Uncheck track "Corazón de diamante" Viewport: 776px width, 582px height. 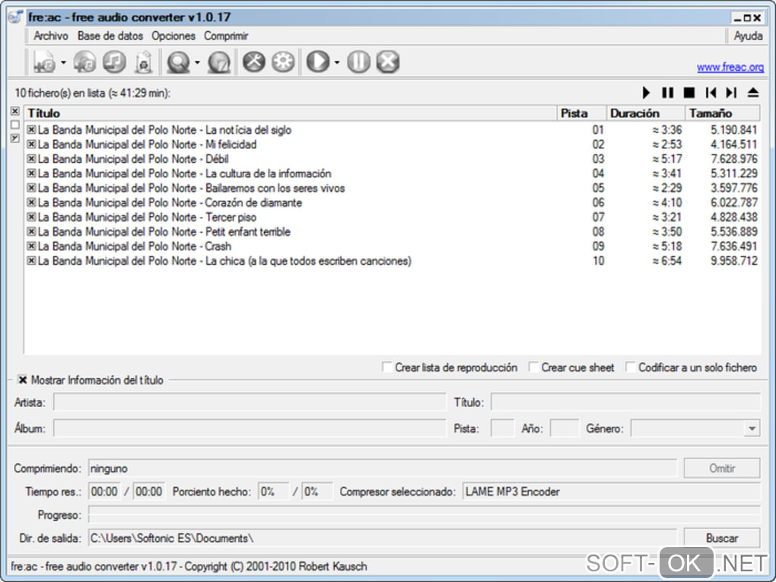(x=31, y=202)
